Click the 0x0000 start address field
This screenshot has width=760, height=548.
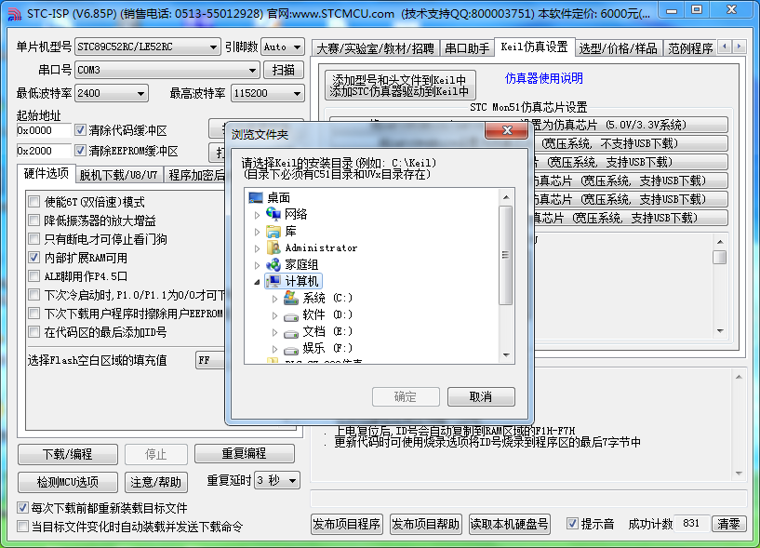pyautogui.click(x=43, y=130)
